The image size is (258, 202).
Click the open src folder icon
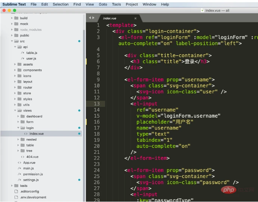[16, 41]
